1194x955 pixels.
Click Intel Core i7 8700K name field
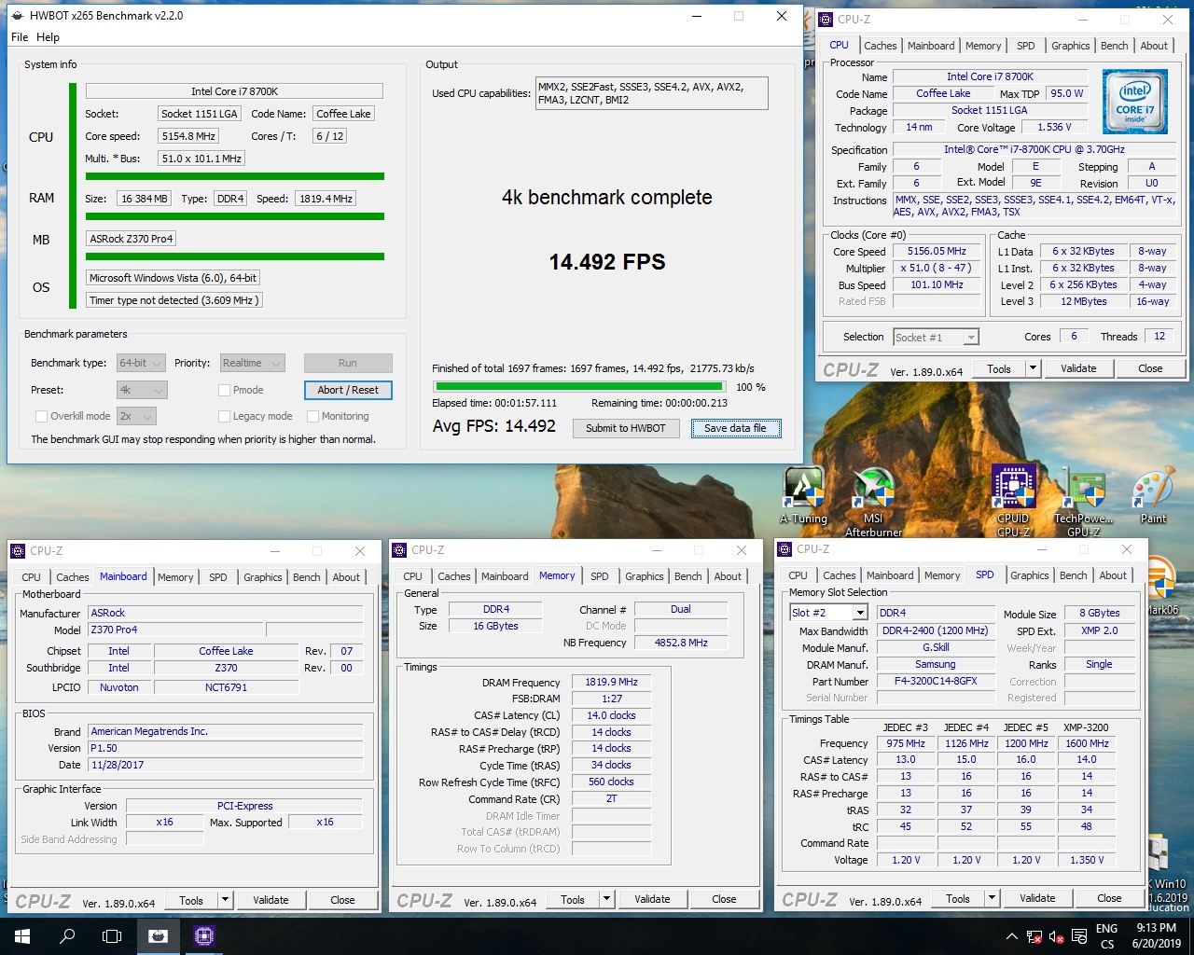234,91
